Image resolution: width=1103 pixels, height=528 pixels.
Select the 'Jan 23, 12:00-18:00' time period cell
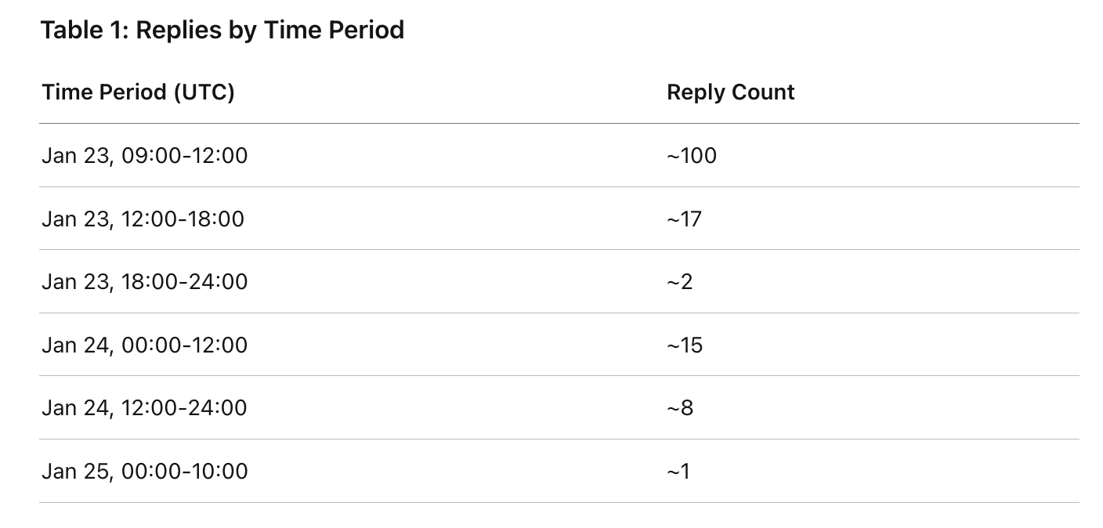(143, 219)
